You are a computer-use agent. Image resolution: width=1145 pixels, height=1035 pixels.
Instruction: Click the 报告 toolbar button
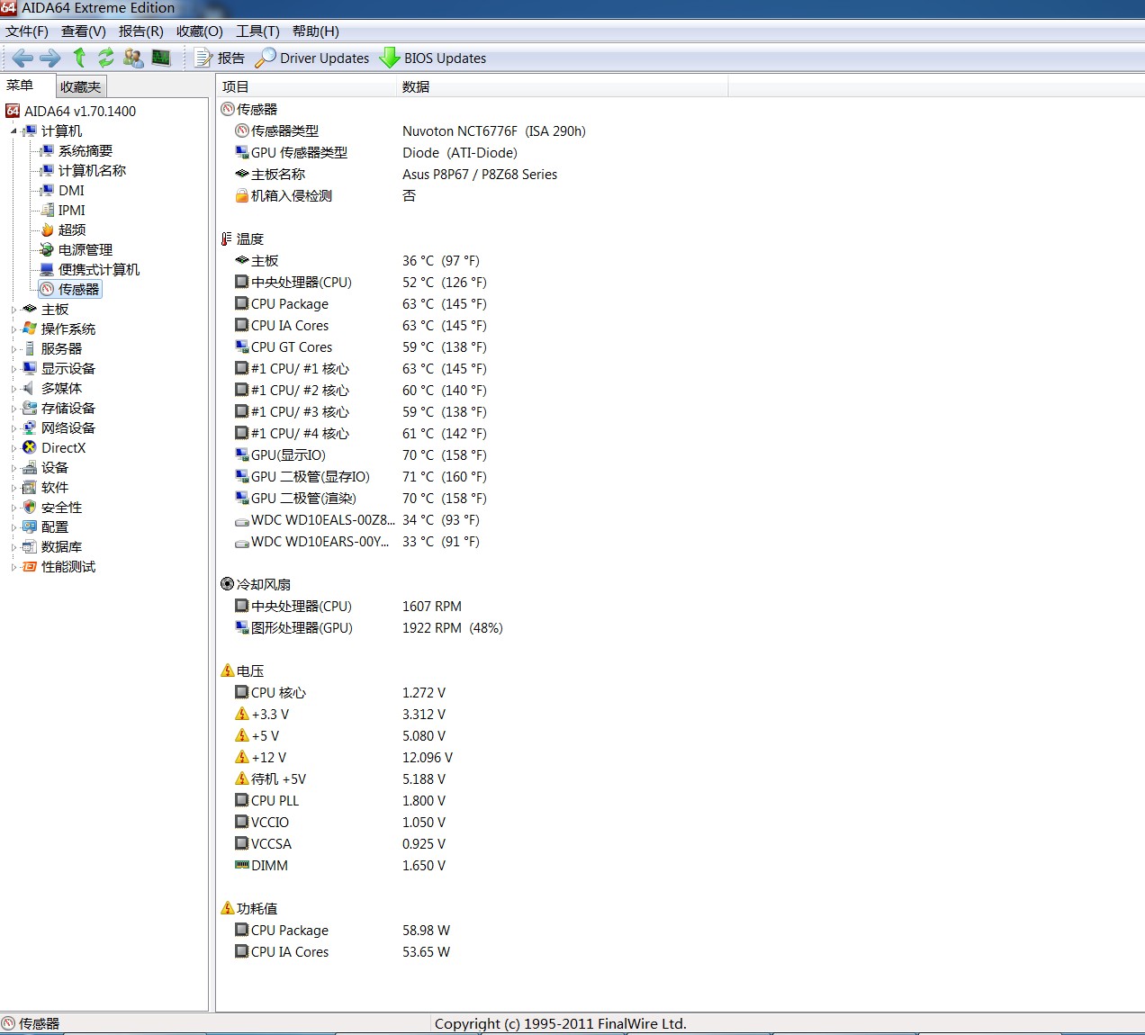pyautogui.click(x=220, y=58)
